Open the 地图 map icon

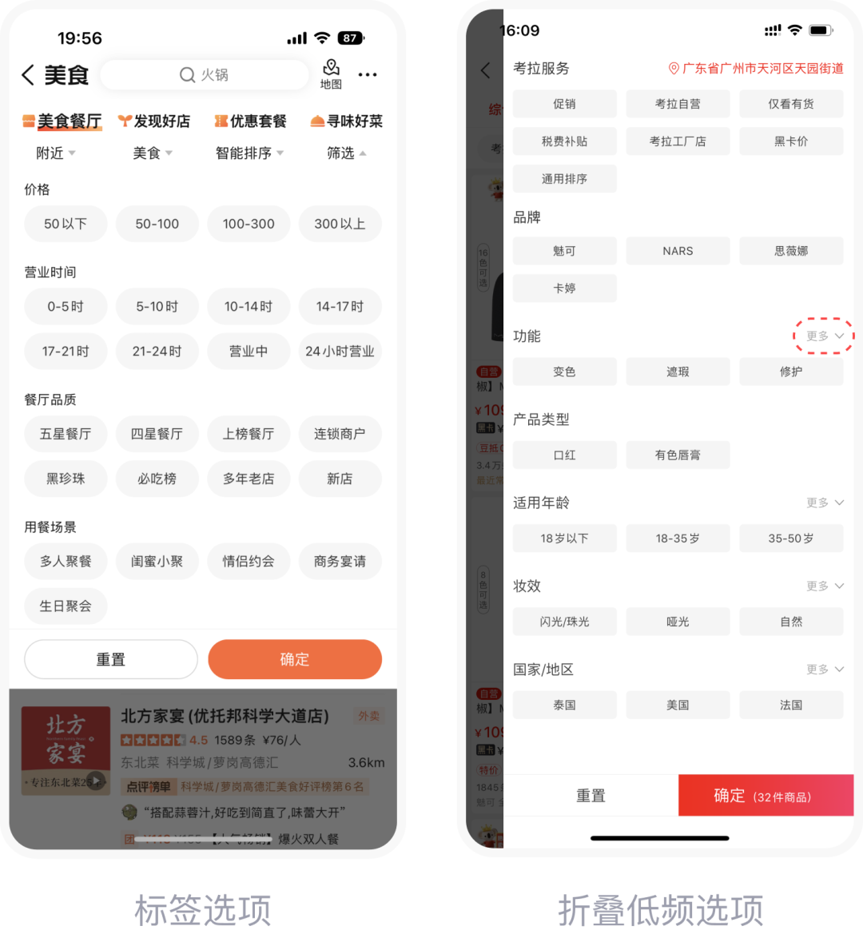pos(331,74)
